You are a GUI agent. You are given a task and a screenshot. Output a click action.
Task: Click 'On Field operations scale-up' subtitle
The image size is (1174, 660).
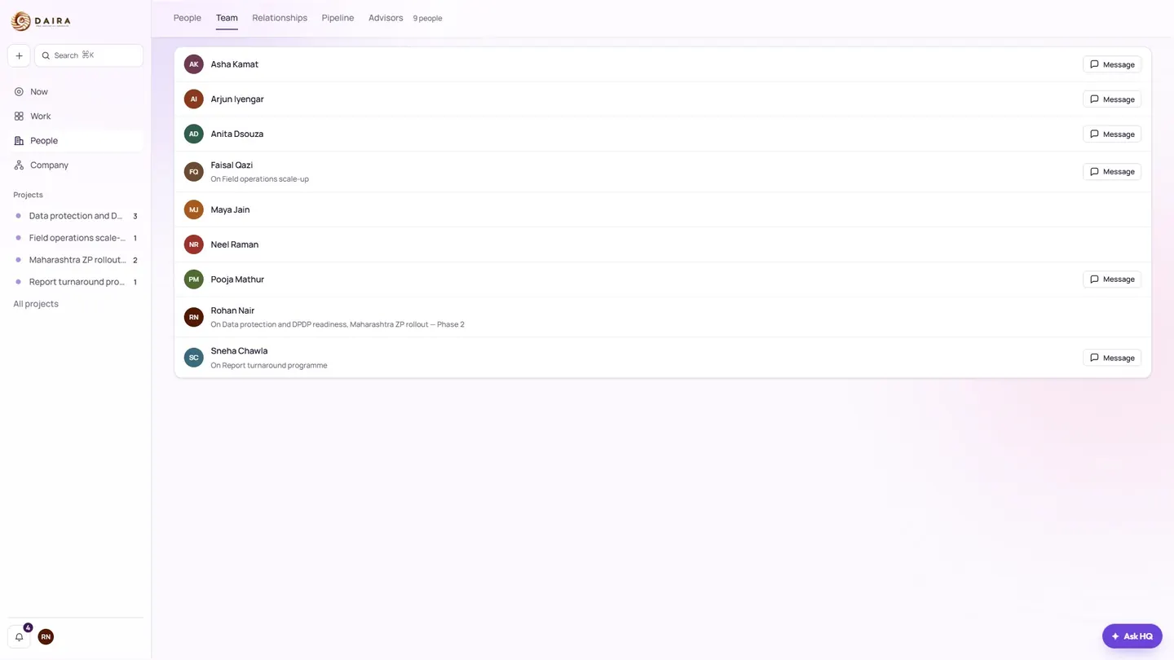click(x=259, y=179)
